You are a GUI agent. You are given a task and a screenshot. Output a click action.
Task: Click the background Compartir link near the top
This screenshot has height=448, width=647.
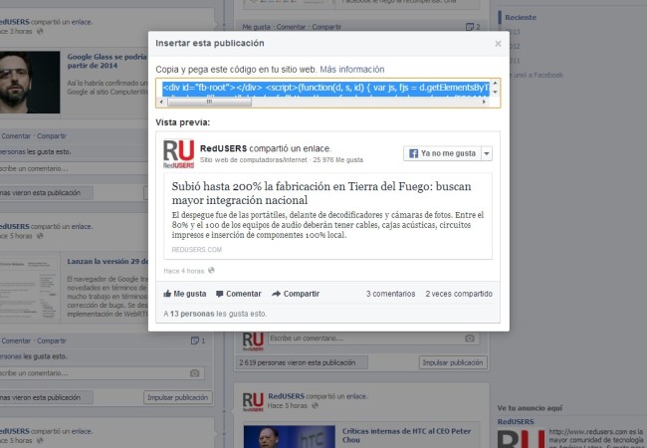[326, 27]
